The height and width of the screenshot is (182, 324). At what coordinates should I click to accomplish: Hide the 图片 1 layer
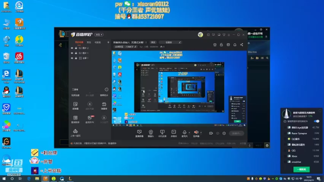(x=72, y=53)
